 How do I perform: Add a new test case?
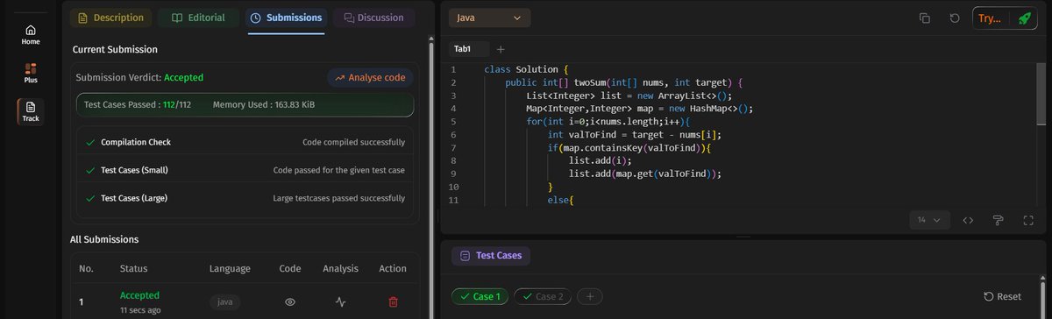click(x=590, y=296)
